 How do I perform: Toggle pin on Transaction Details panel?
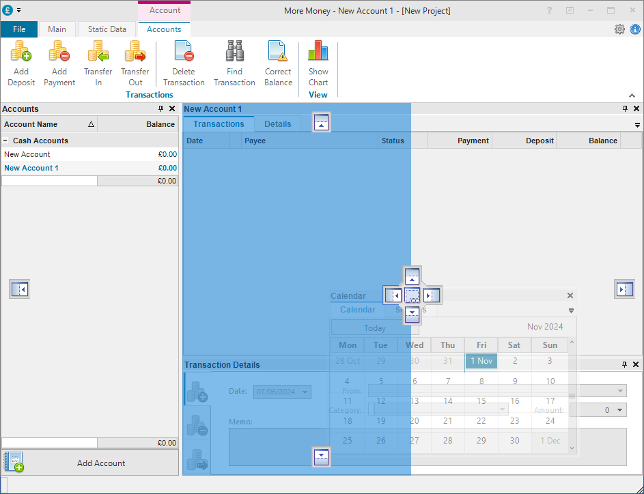point(624,365)
